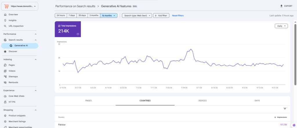
Task: Click the table filter rows icon
Action: click(285, 109)
